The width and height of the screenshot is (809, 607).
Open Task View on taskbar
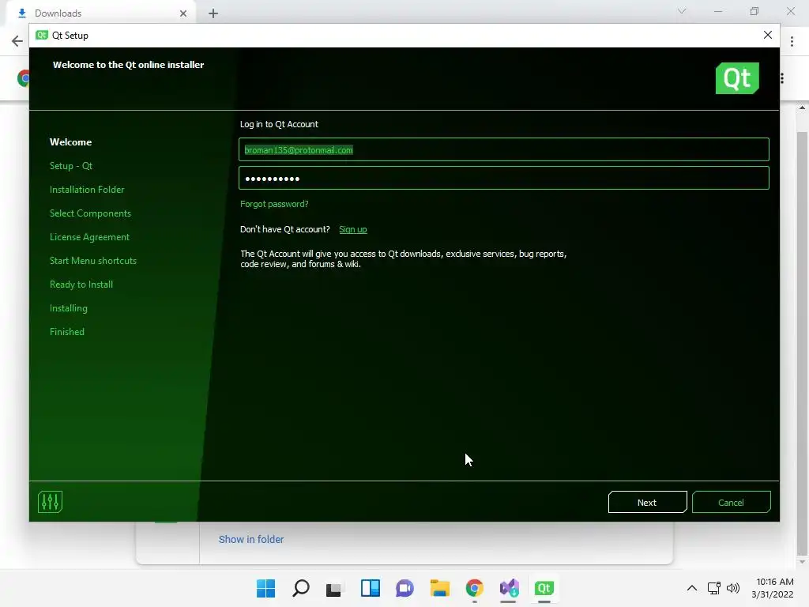(334, 588)
